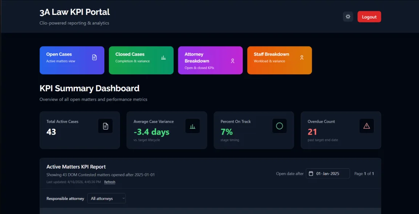The height and width of the screenshot is (214, 419).
Task: Click the person icon on Staff Breakdown card
Action: click(302, 57)
